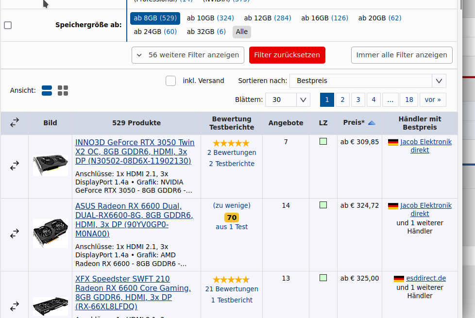Open INNO3D GeForce RTX 3050 Twin X2 link

(135, 151)
